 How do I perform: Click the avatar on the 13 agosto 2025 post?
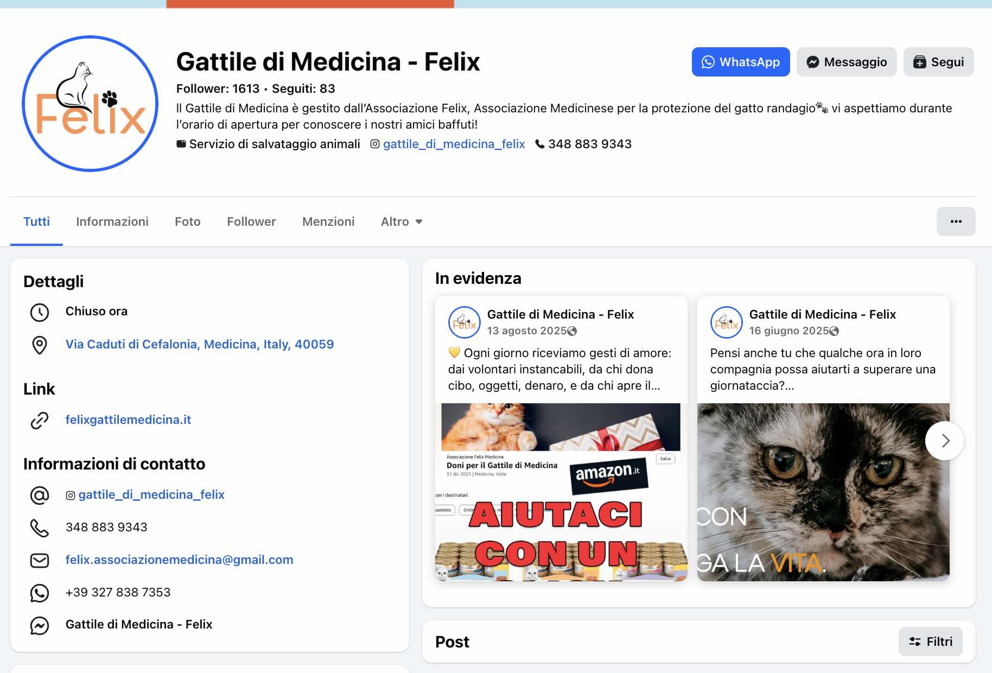click(465, 322)
